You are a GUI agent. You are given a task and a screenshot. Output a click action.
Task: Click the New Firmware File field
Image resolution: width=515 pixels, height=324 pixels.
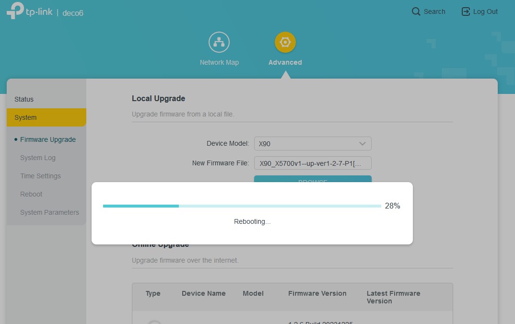tap(313, 163)
